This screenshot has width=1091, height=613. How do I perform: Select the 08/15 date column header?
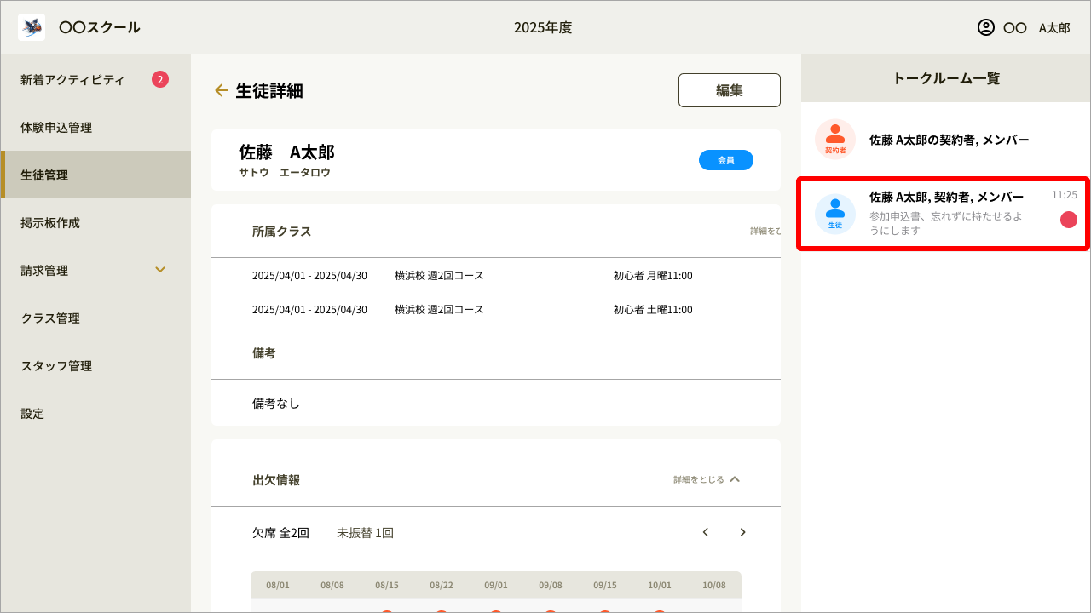387,585
